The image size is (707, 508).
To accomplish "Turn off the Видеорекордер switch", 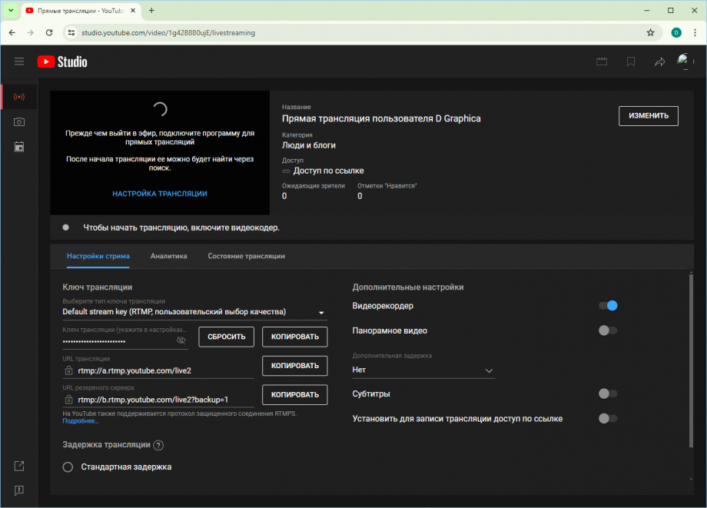I will (x=608, y=306).
